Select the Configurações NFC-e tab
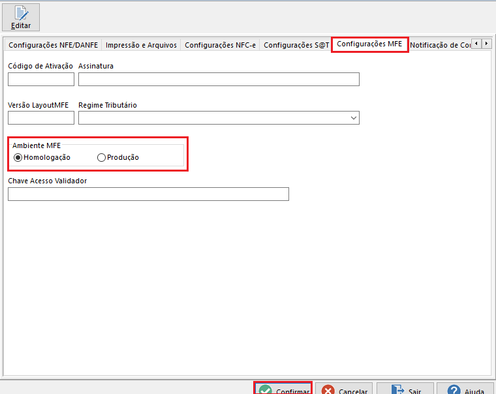This screenshot has height=394, width=496. pos(220,45)
